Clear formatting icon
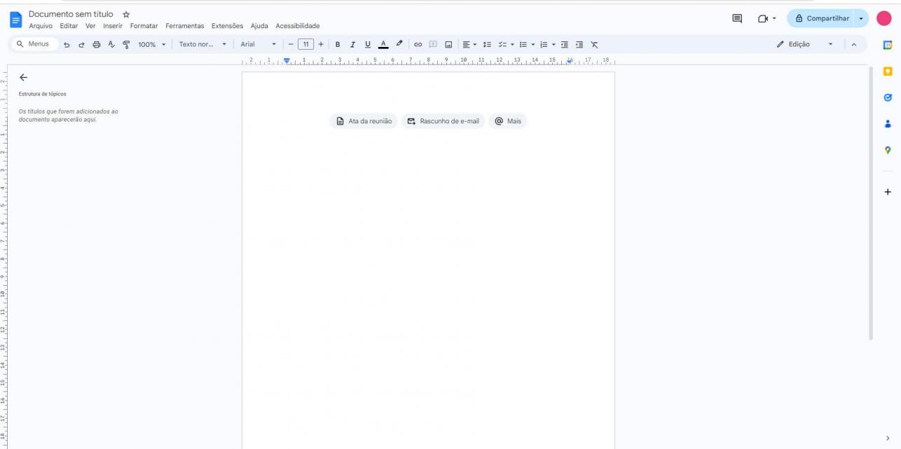This screenshot has height=449, width=901. [x=594, y=44]
